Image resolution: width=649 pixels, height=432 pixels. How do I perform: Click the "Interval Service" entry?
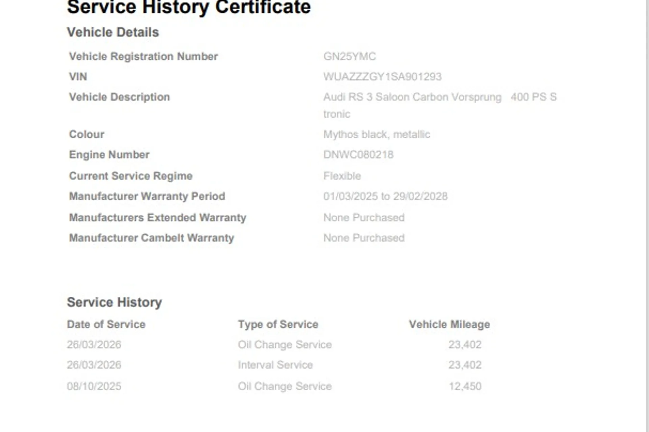pyautogui.click(x=275, y=365)
